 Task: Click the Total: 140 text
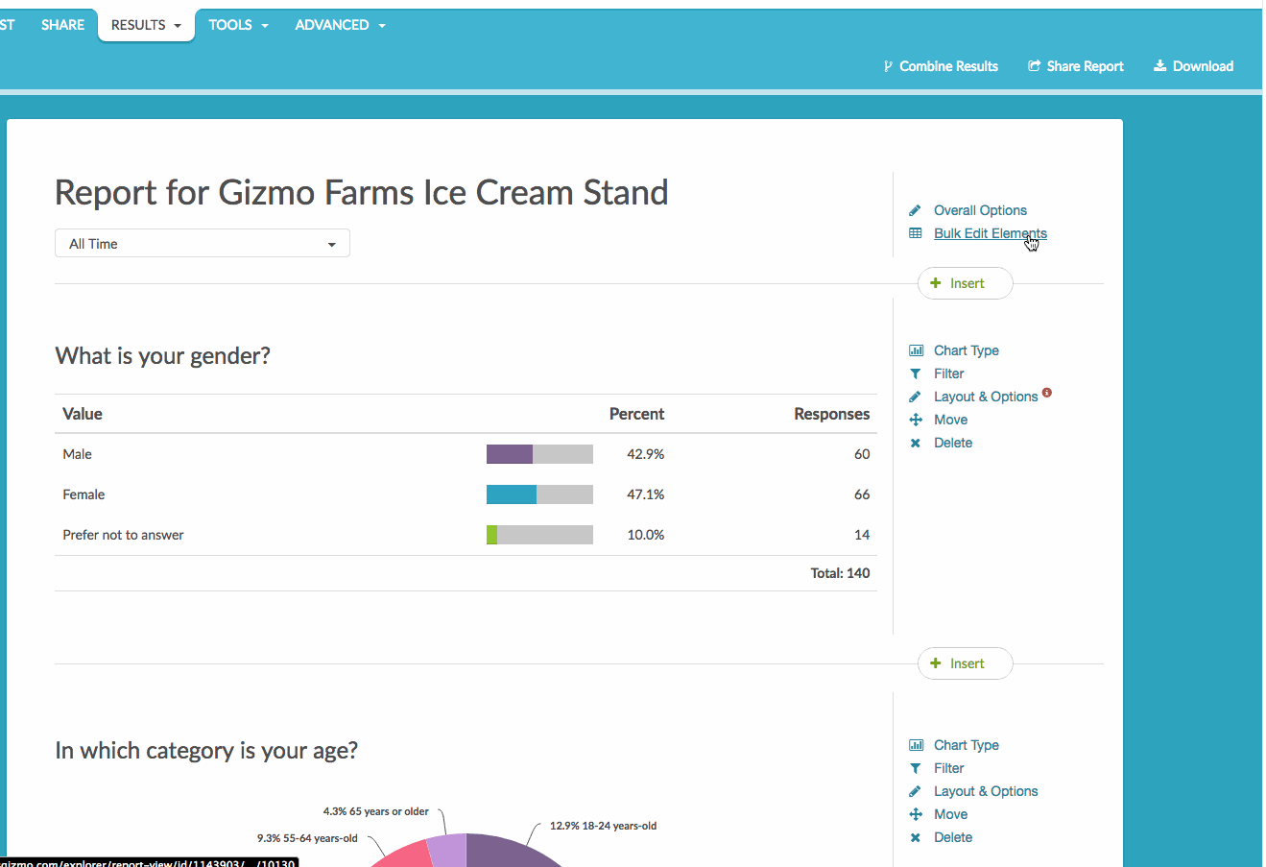pyautogui.click(x=840, y=573)
